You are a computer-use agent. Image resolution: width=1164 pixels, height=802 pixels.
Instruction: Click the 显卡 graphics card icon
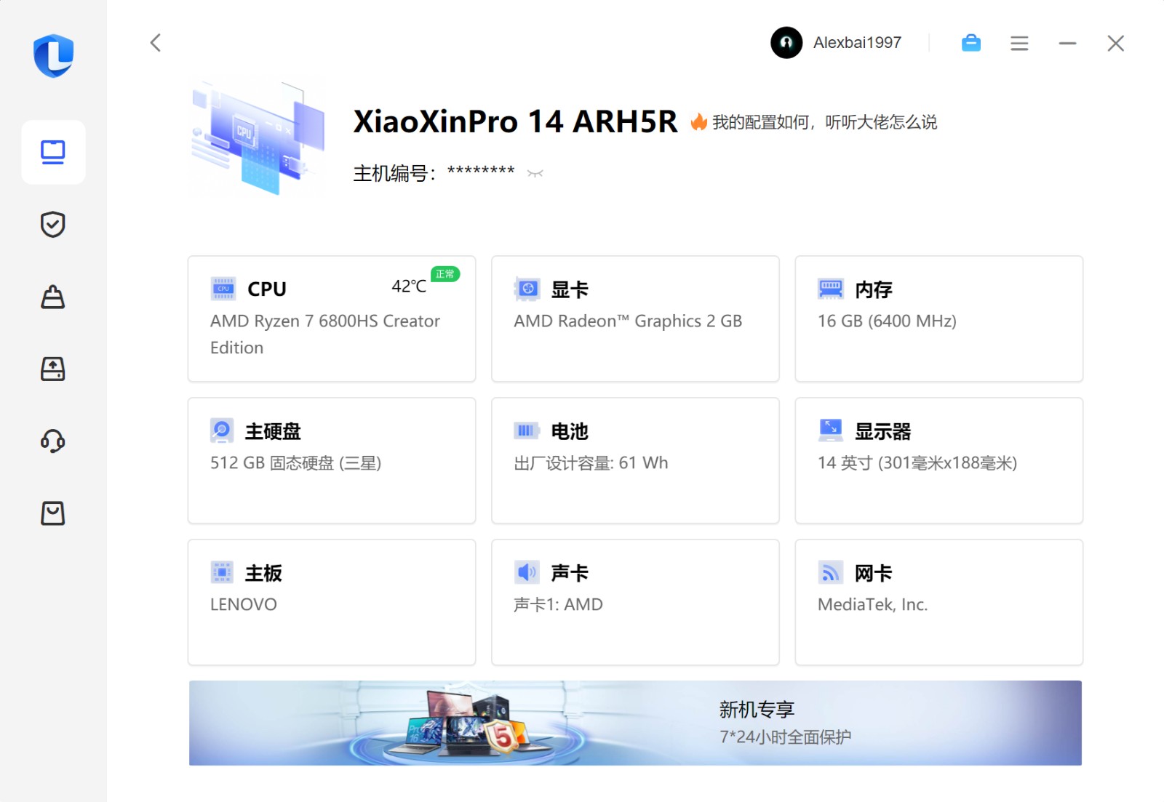tap(527, 289)
